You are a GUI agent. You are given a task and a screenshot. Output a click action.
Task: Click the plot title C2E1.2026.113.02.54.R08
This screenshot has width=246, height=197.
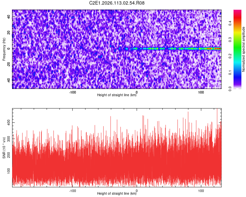[x=117, y=3]
